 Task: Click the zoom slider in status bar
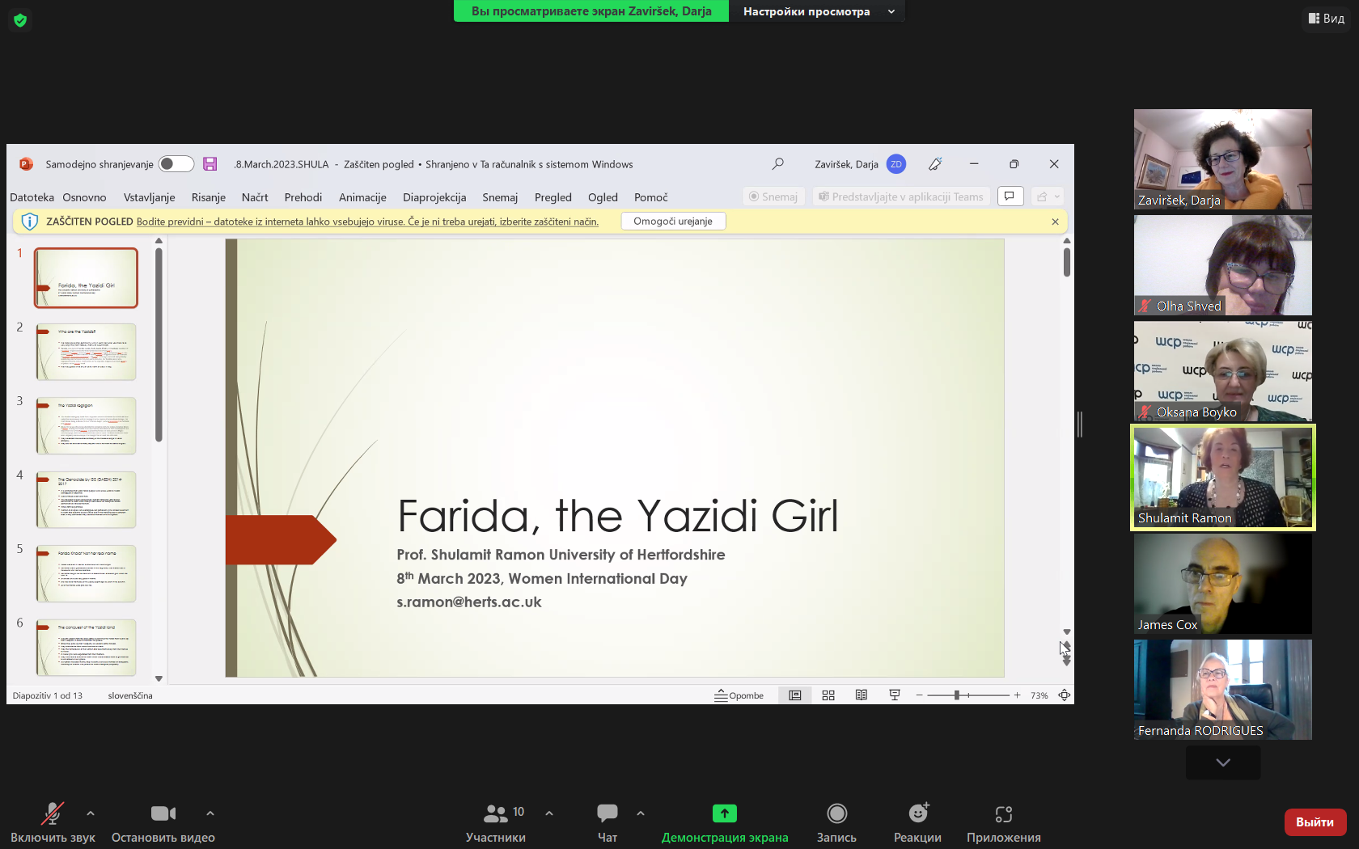957,695
